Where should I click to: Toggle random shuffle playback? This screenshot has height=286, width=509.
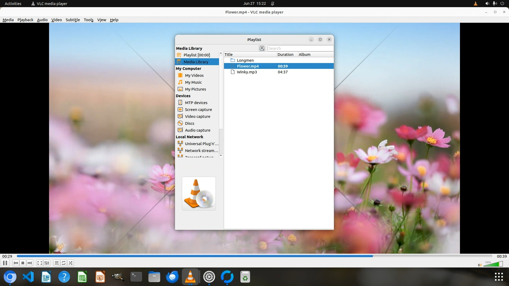pos(71,263)
